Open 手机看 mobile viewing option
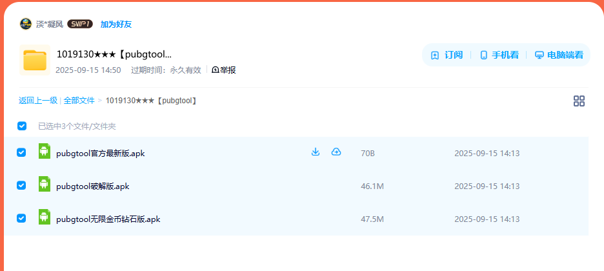The image size is (604, 271). pos(499,55)
